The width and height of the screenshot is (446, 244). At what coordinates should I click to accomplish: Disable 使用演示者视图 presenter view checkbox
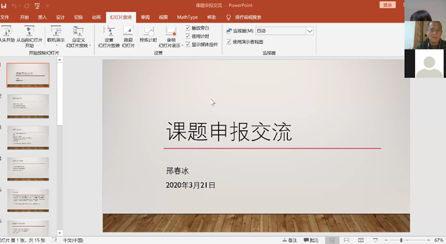tap(229, 42)
